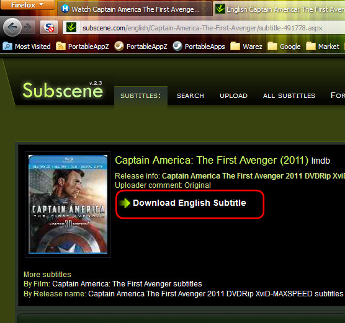345x323 pixels.
Task: Open the All Subtitles navigation item
Action: (289, 96)
